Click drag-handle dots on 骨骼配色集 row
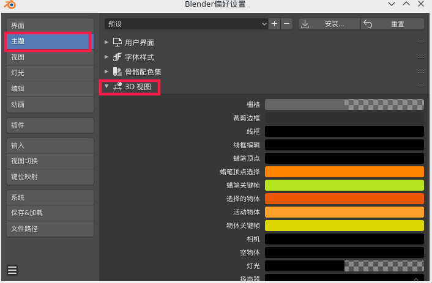 tap(421, 72)
